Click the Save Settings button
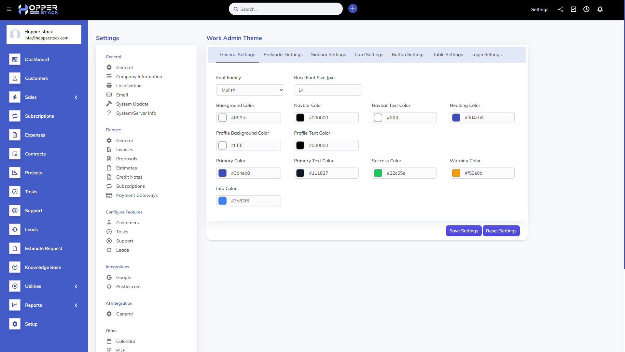625x352 pixels. click(x=464, y=231)
